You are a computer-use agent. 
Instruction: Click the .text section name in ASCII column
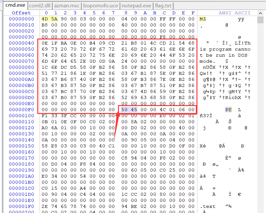pos(208,206)
